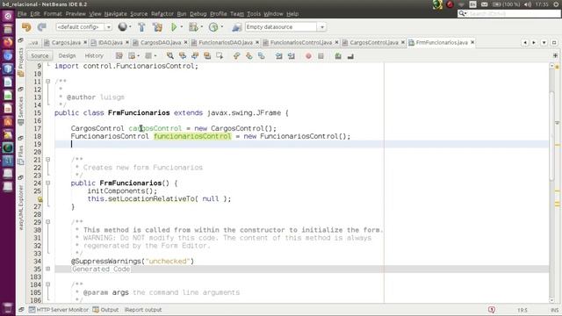Click the Undo arrow in main toolbar

[x=26, y=27]
